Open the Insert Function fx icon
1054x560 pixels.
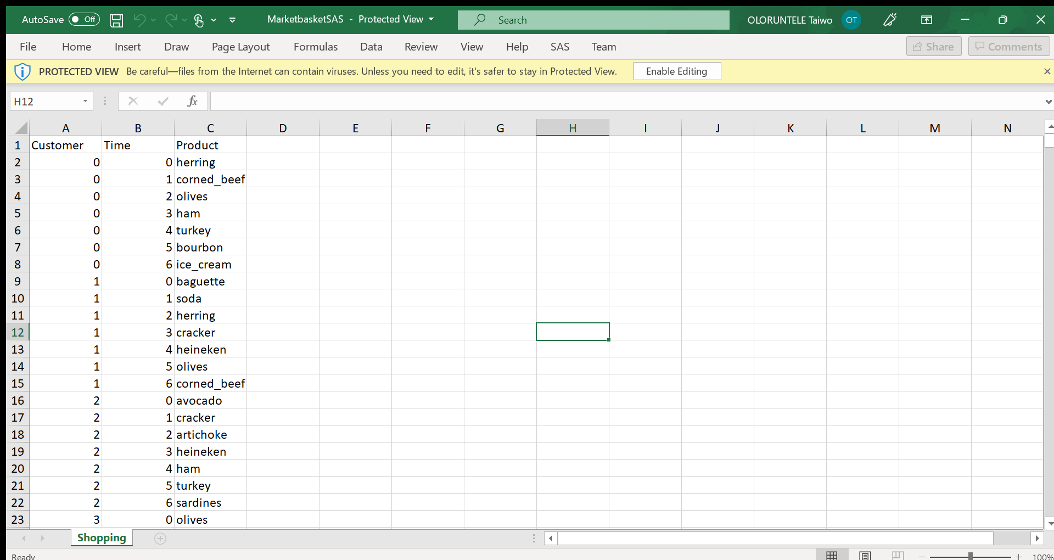(x=192, y=101)
